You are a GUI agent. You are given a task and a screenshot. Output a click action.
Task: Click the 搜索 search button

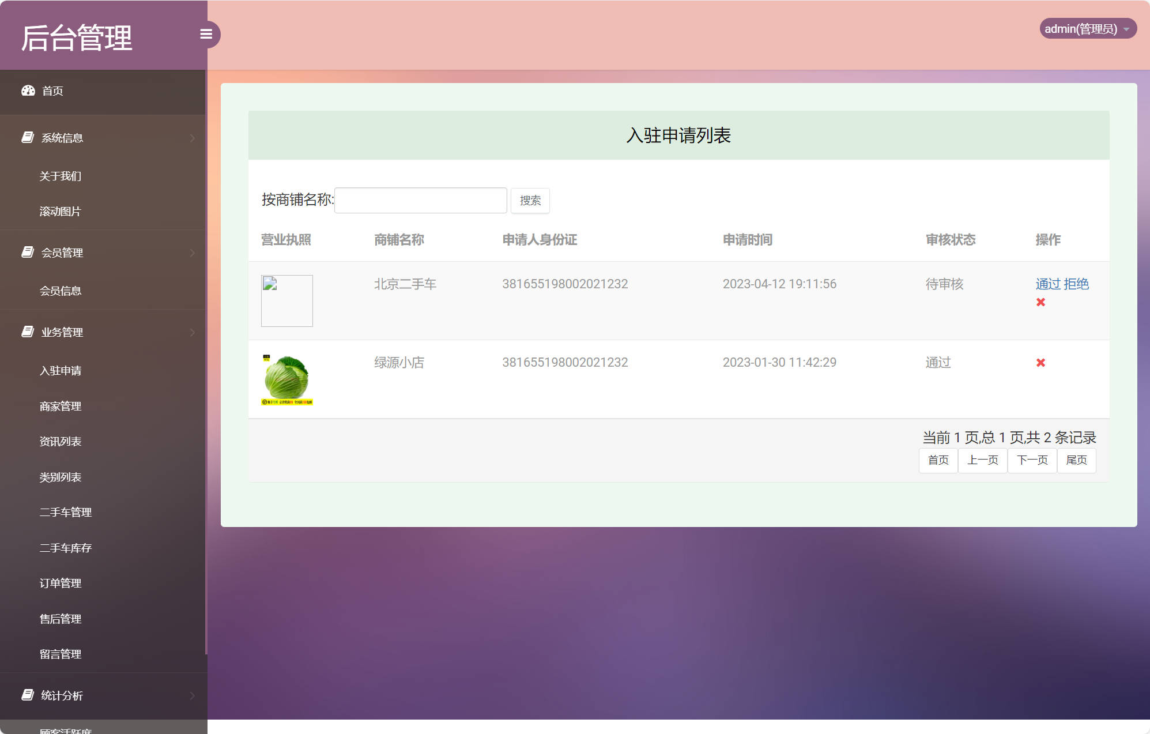530,200
